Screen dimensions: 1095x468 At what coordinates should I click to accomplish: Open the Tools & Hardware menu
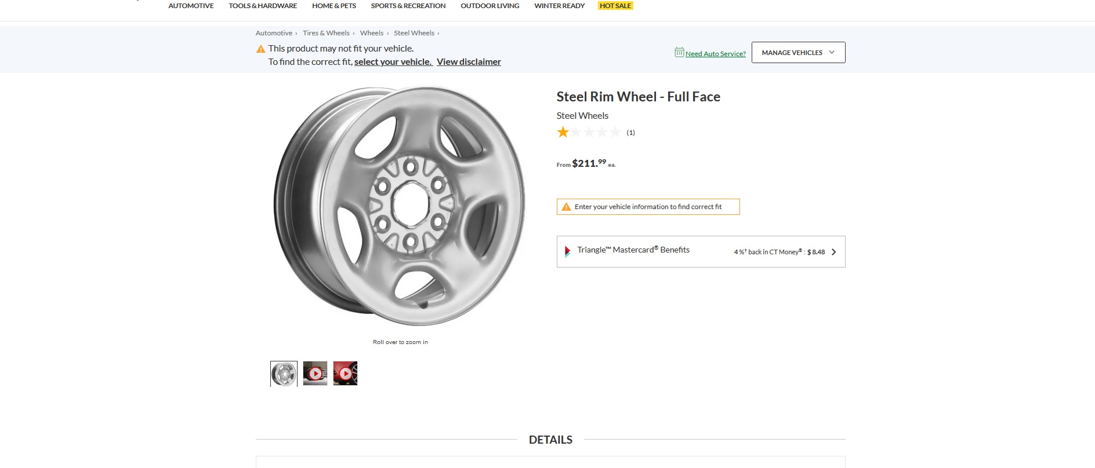263,6
